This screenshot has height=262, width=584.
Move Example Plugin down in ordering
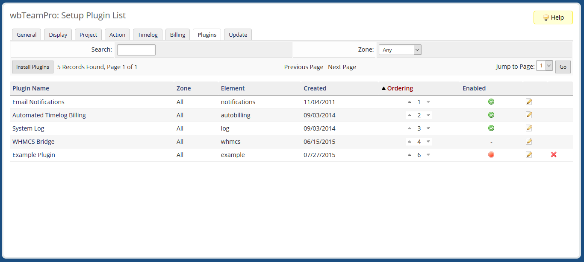428,155
